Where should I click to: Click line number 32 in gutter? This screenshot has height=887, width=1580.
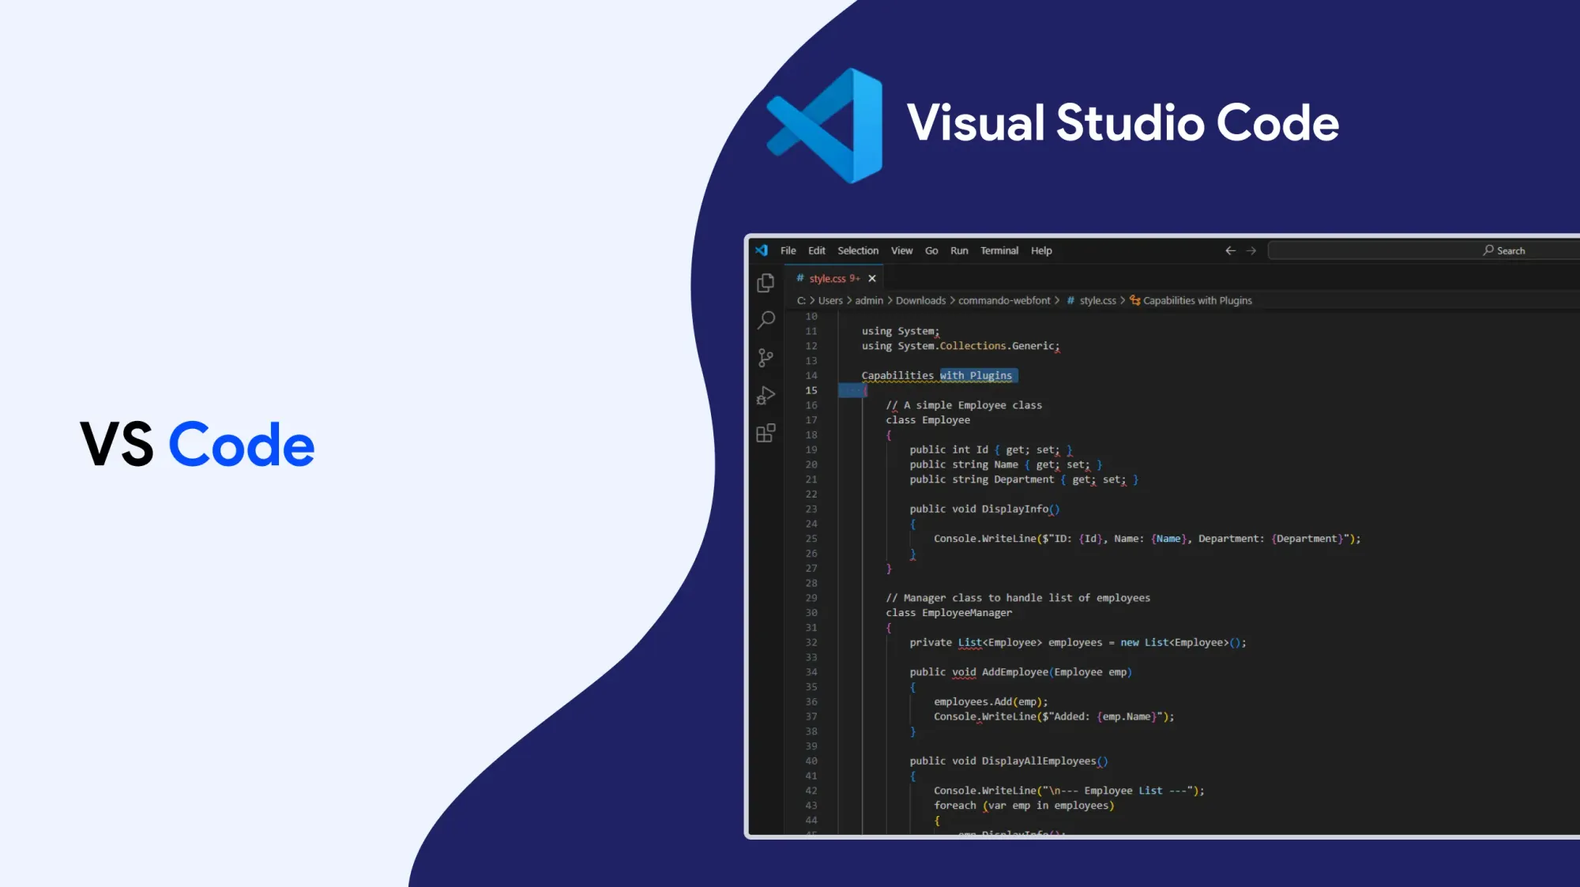coord(811,642)
